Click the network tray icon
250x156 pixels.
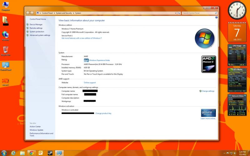tap(231, 153)
